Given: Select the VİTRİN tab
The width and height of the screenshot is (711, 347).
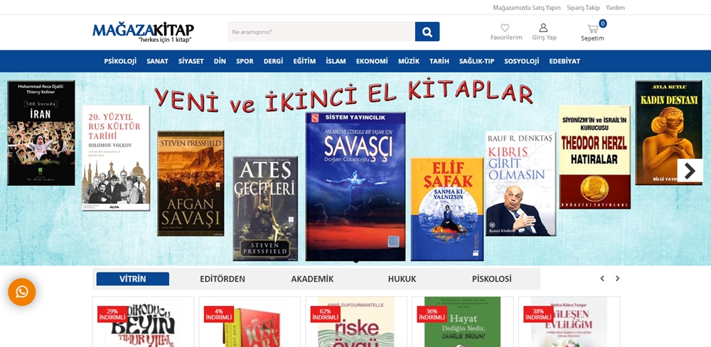Looking at the screenshot, I should tap(133, 279).
